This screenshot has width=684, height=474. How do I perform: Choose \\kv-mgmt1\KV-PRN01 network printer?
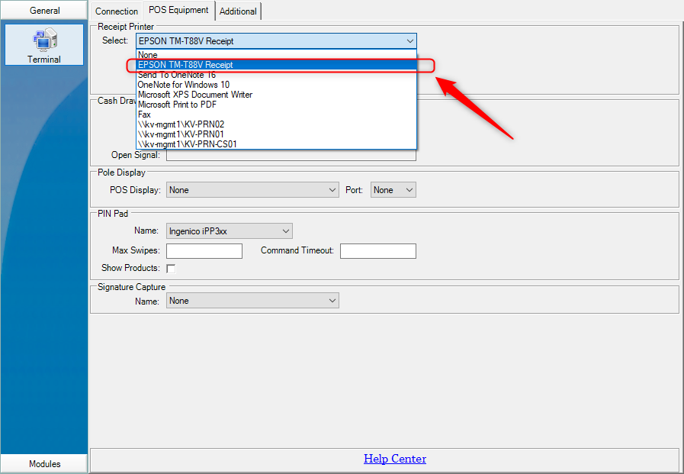click(276, 134)
